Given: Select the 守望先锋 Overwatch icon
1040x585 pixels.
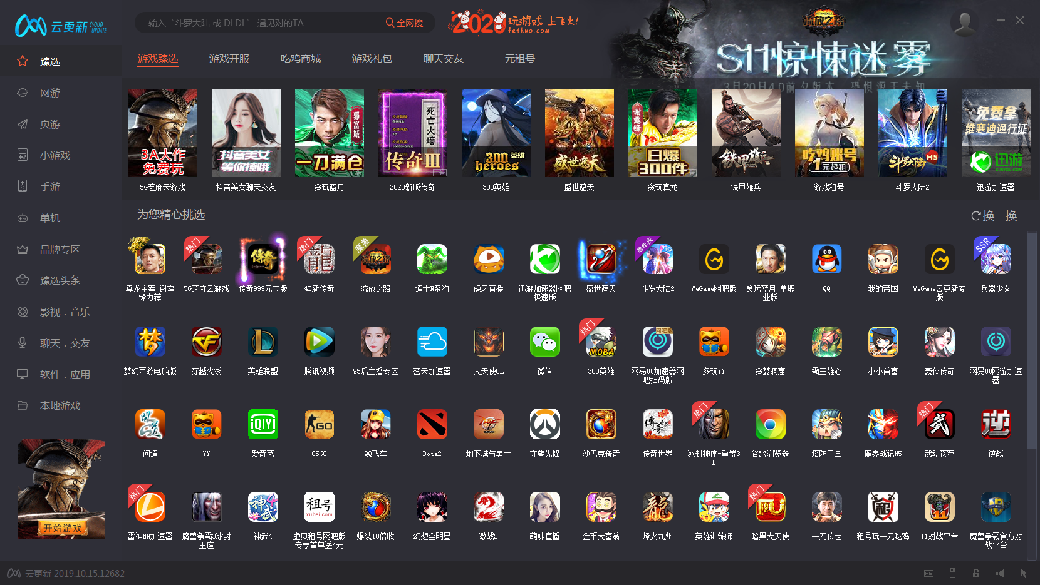Looking at the screenshot, I should (544, 425).
